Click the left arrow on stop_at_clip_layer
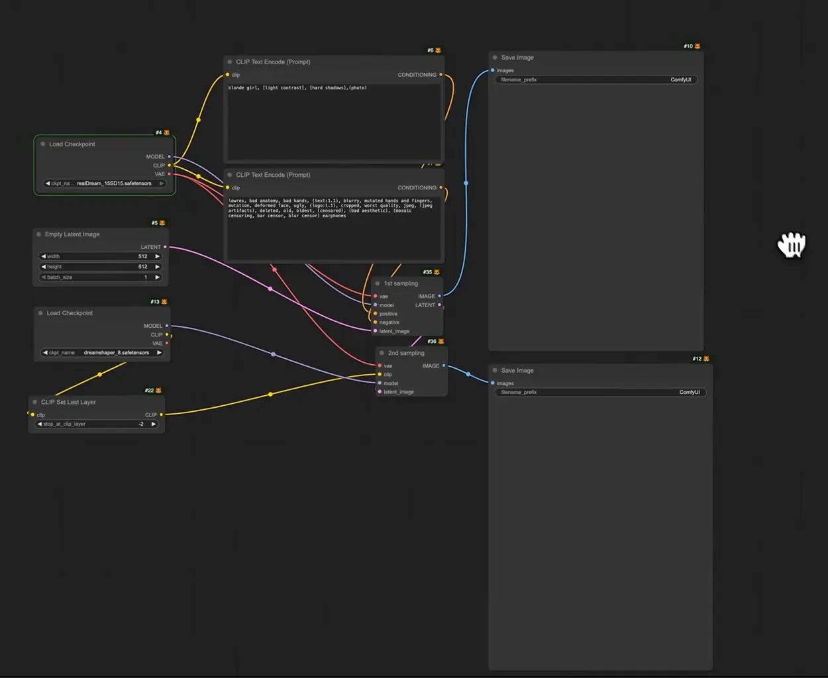This screenshot has width=828, height=678. [39, 424]
